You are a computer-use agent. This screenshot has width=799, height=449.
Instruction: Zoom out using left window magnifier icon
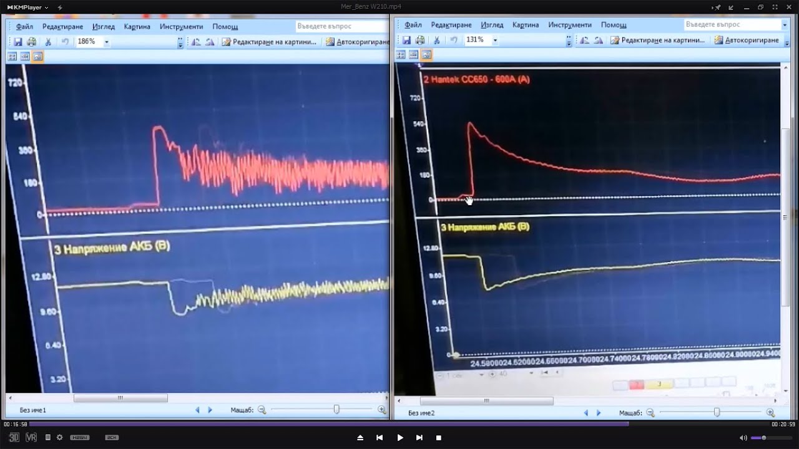point(262,410)
